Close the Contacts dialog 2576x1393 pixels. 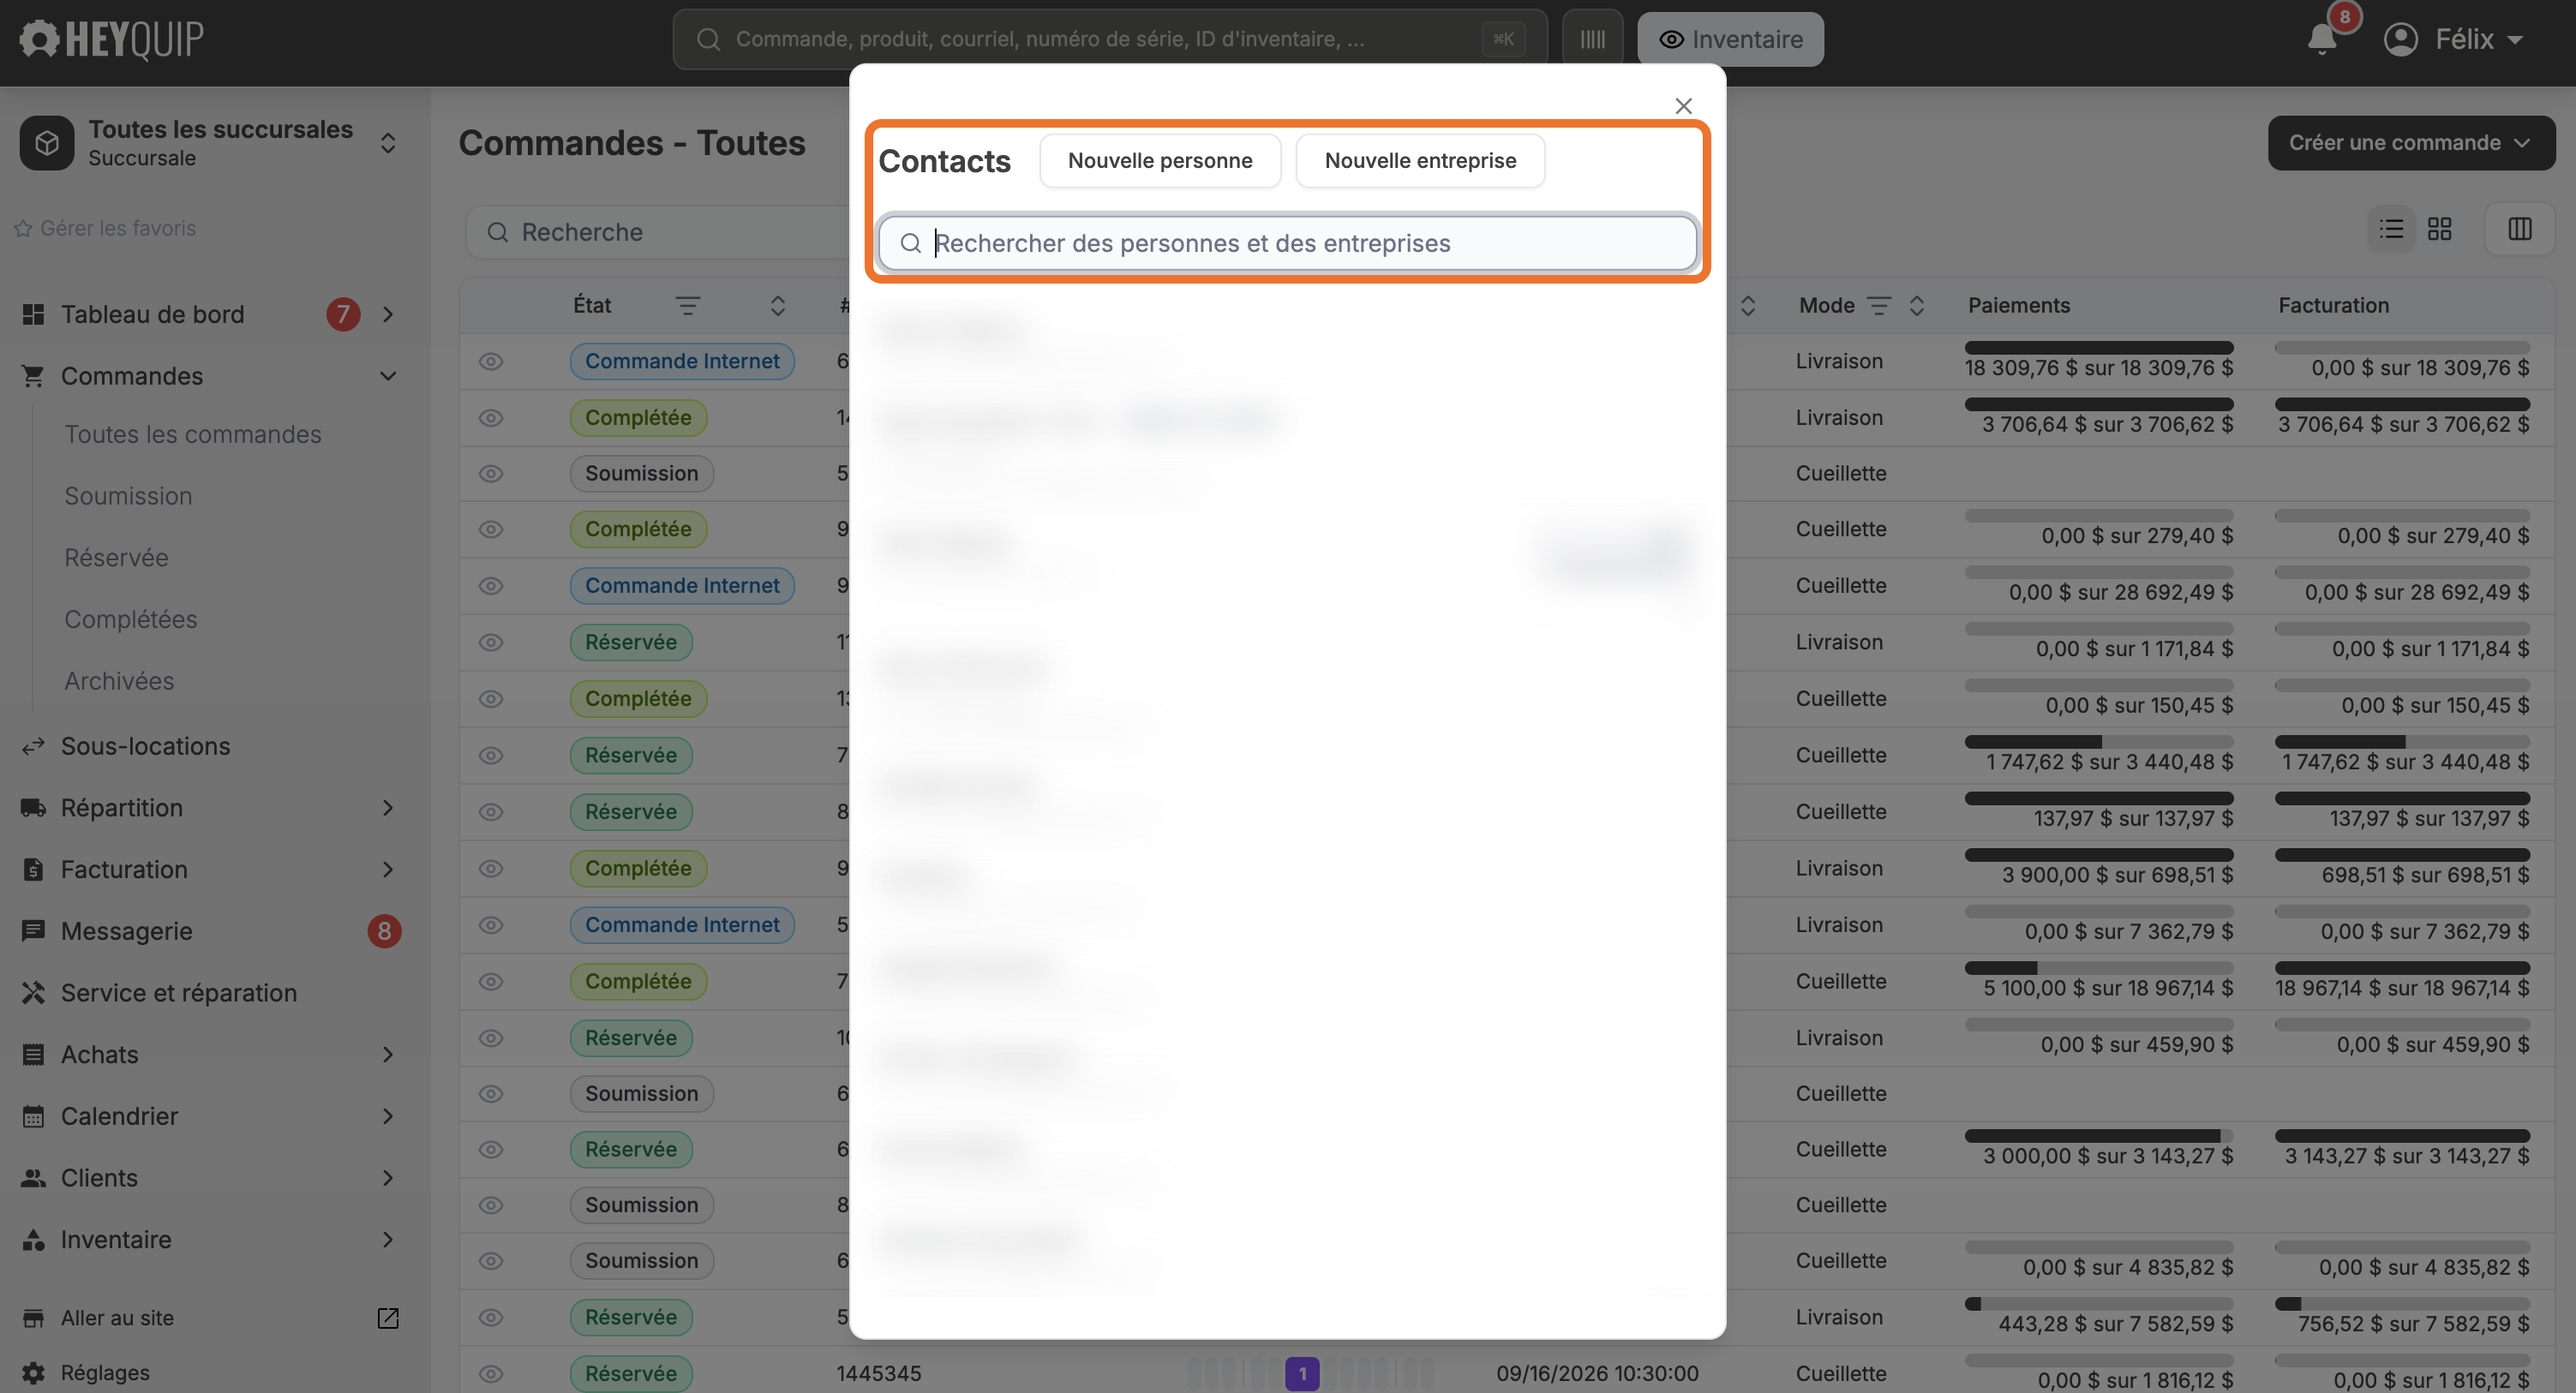click(x=1684, y=106)
